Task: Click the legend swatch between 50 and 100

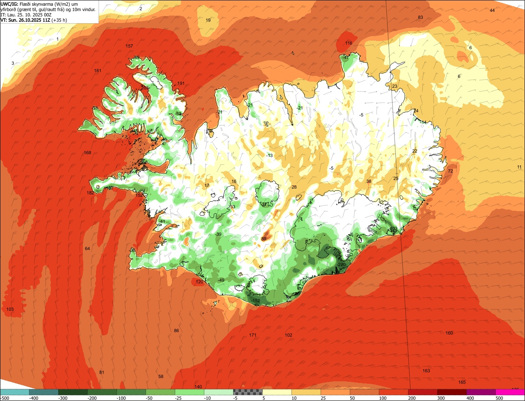Action: tap(364, 392)
